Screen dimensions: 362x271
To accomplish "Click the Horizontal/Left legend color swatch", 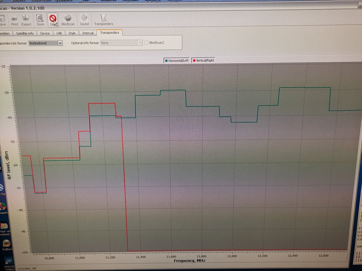I will tap(166, 61).
